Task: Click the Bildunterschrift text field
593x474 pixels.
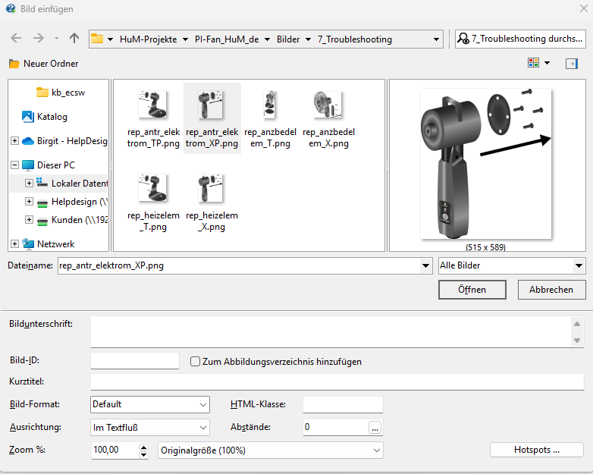Action: pyautogui.click(x=330, y=331)
